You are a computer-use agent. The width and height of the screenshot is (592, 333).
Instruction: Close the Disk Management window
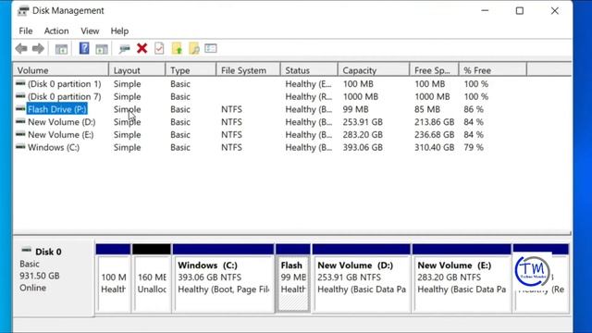(554, 10)
